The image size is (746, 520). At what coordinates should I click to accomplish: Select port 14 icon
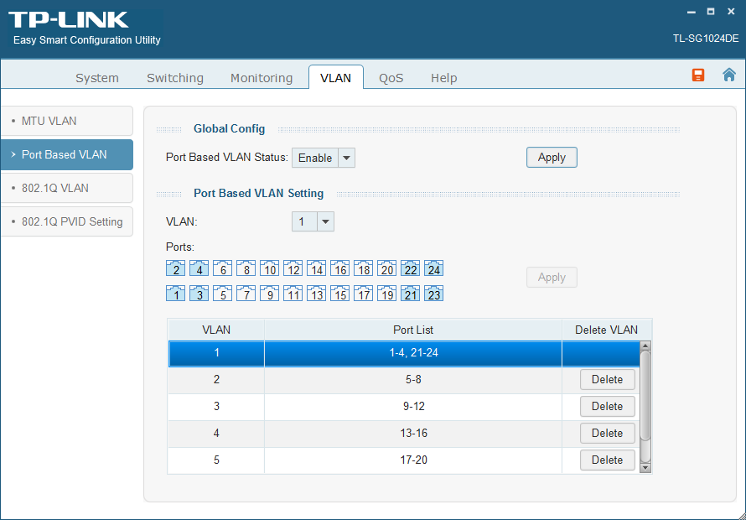pyautogui.click(x=316, y=268)
